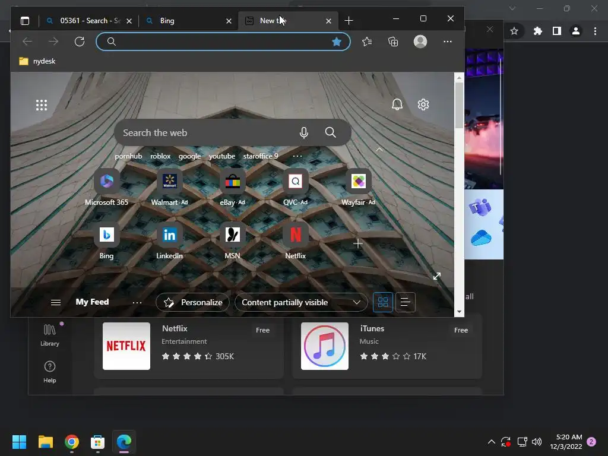The height and width of the screenshot is (456, 608).
Task: Click the Search the web box
Action: (x=233, y=132)
